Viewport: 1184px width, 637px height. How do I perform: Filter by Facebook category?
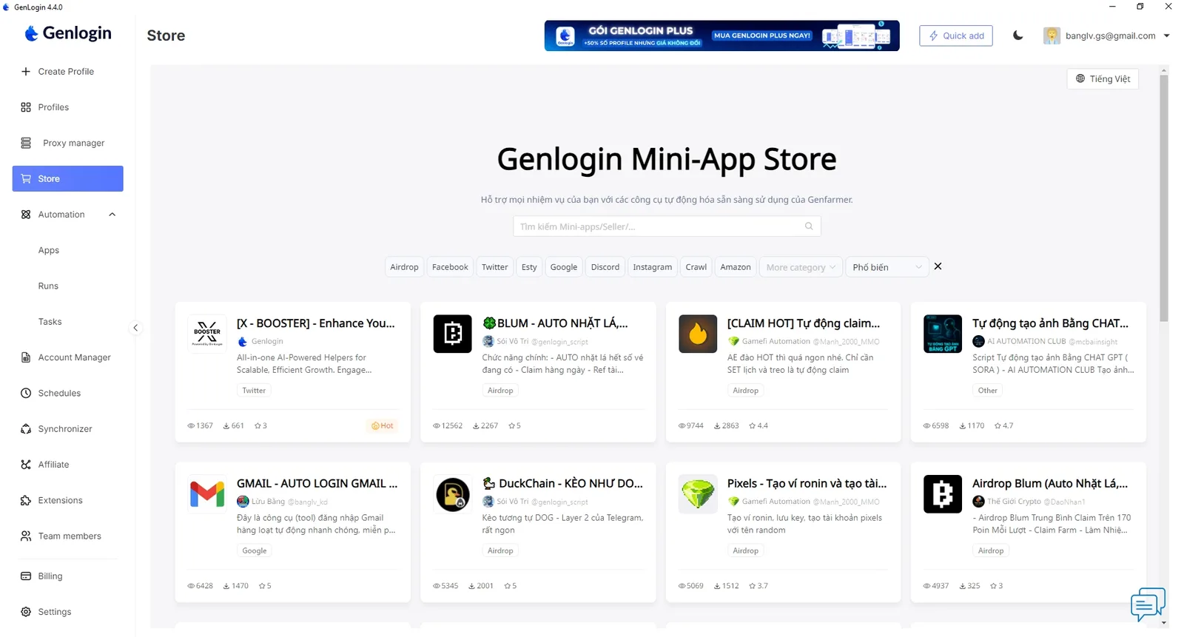click(x=450, y=267)
